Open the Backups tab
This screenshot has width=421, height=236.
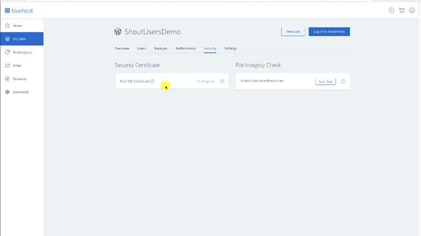[161, 49]
